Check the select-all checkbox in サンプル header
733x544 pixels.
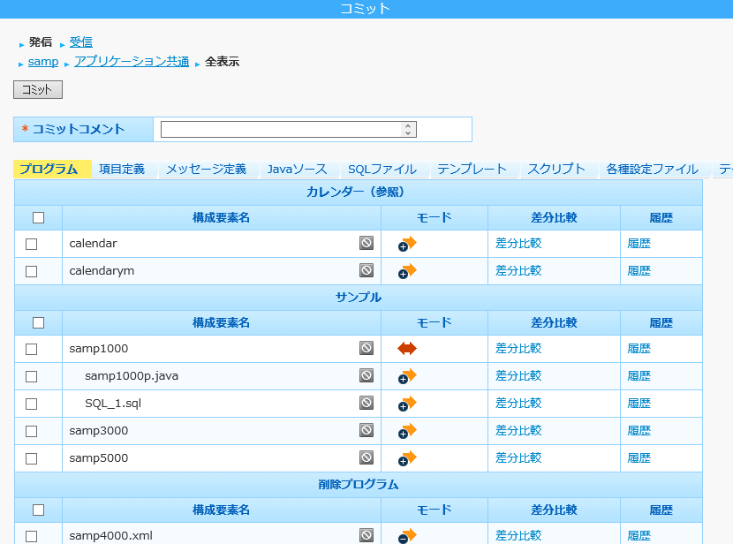pyautogui.click(x=38, y=323)
